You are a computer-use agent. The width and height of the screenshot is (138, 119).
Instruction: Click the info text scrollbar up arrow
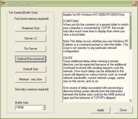(x=130, y=14)
